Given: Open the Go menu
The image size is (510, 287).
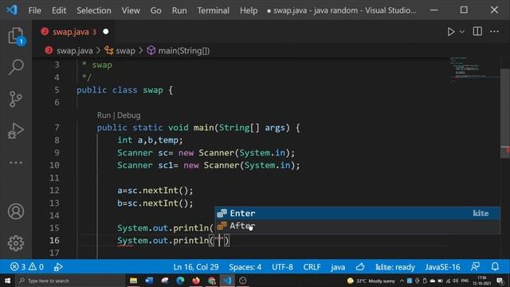Looking at the screenshot, I should tap(155, 10).
